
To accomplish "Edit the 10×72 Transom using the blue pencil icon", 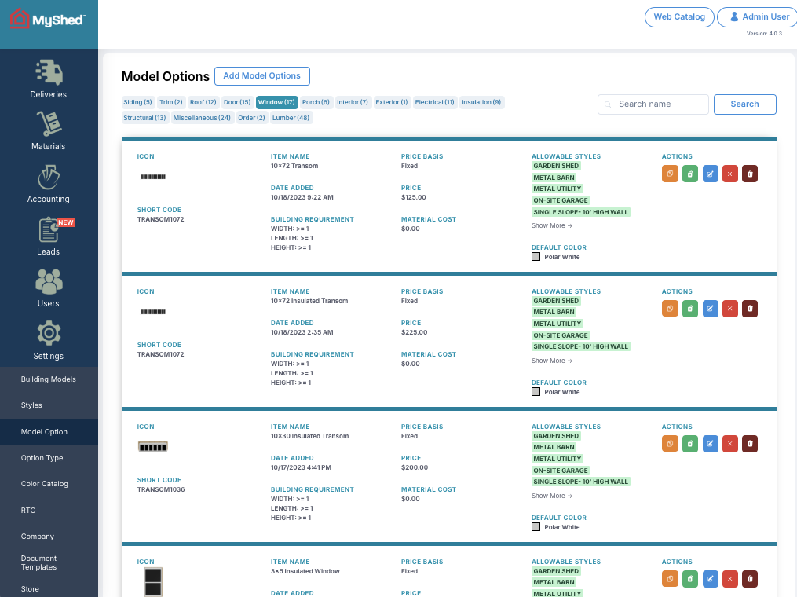I will 711,174.
